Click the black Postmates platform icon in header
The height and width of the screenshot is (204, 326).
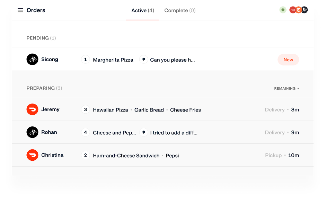[x=304, y=10]
